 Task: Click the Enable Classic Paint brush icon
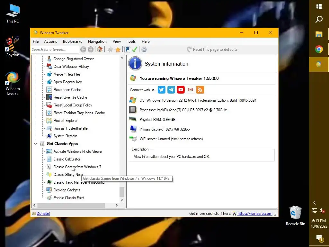coord(49,198)
